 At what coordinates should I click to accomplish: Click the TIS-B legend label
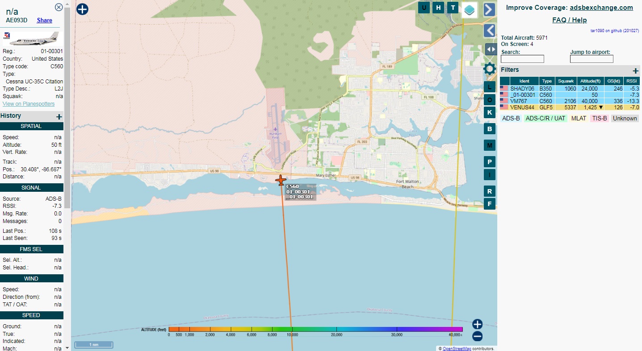click(x=600, y=118)
